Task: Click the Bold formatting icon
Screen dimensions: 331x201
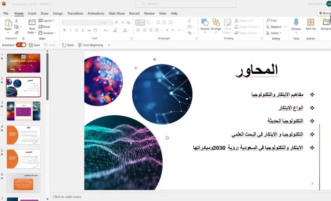Action: coord(64,30)
